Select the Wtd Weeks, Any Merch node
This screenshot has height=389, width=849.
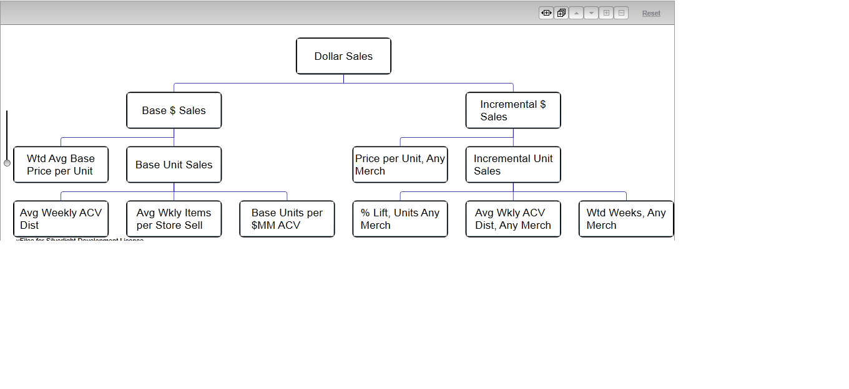(x=626, y=219)
